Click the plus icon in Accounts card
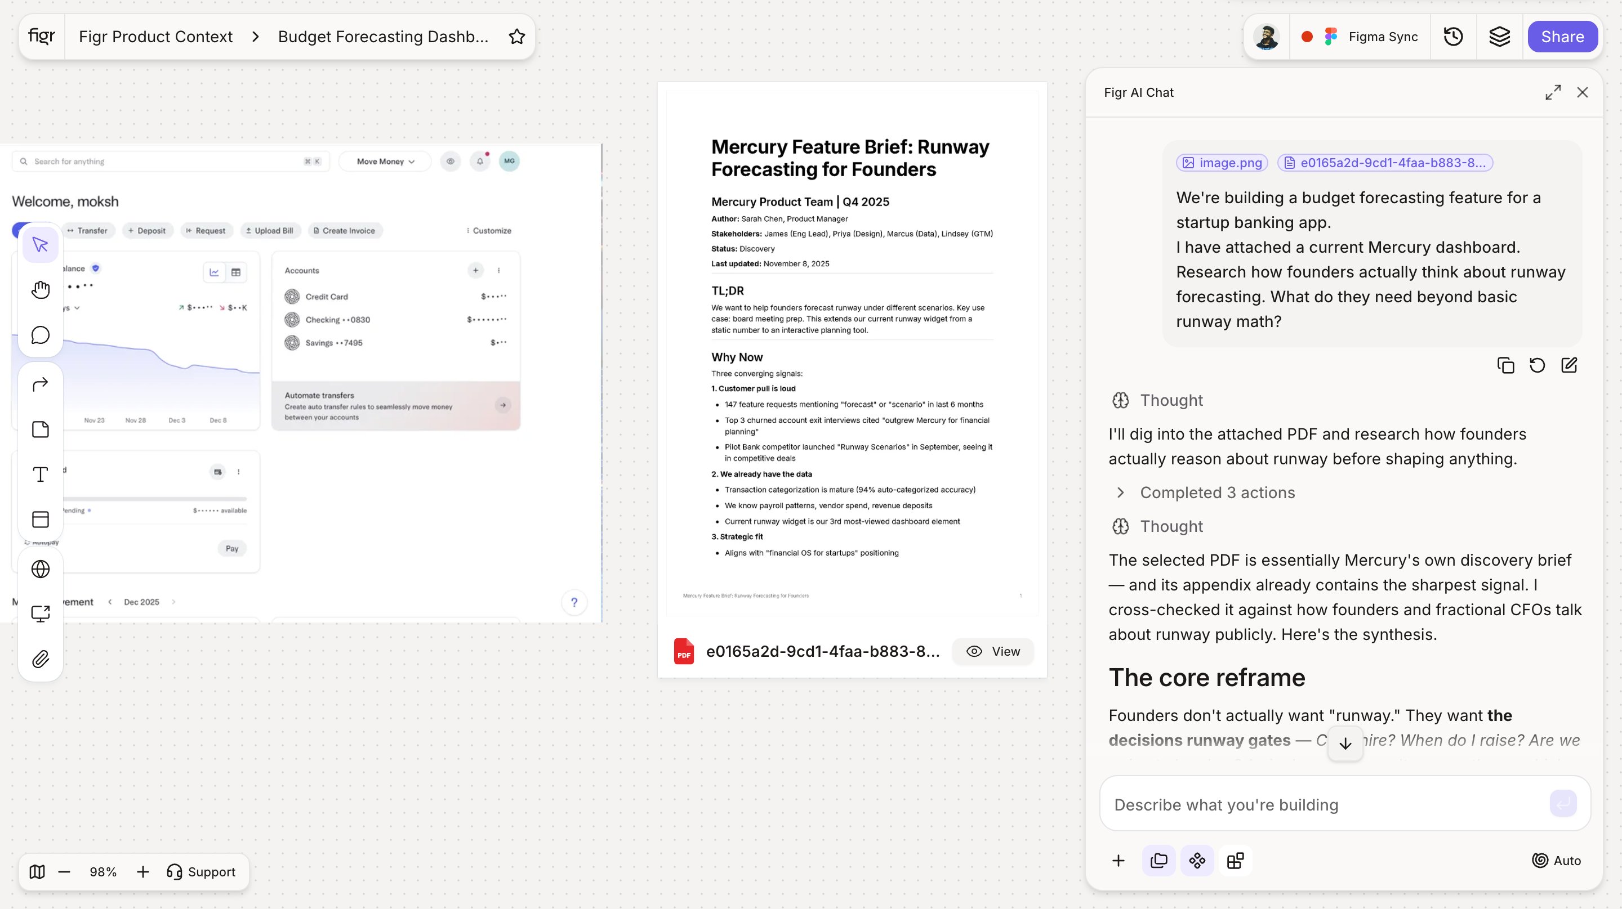The image size is (1622, 909). click(x=476, y=271)
